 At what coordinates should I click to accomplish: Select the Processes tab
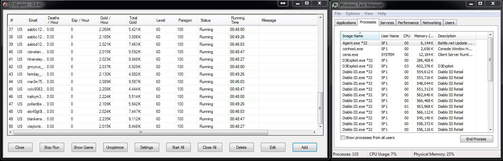click(x=368, y=22)
